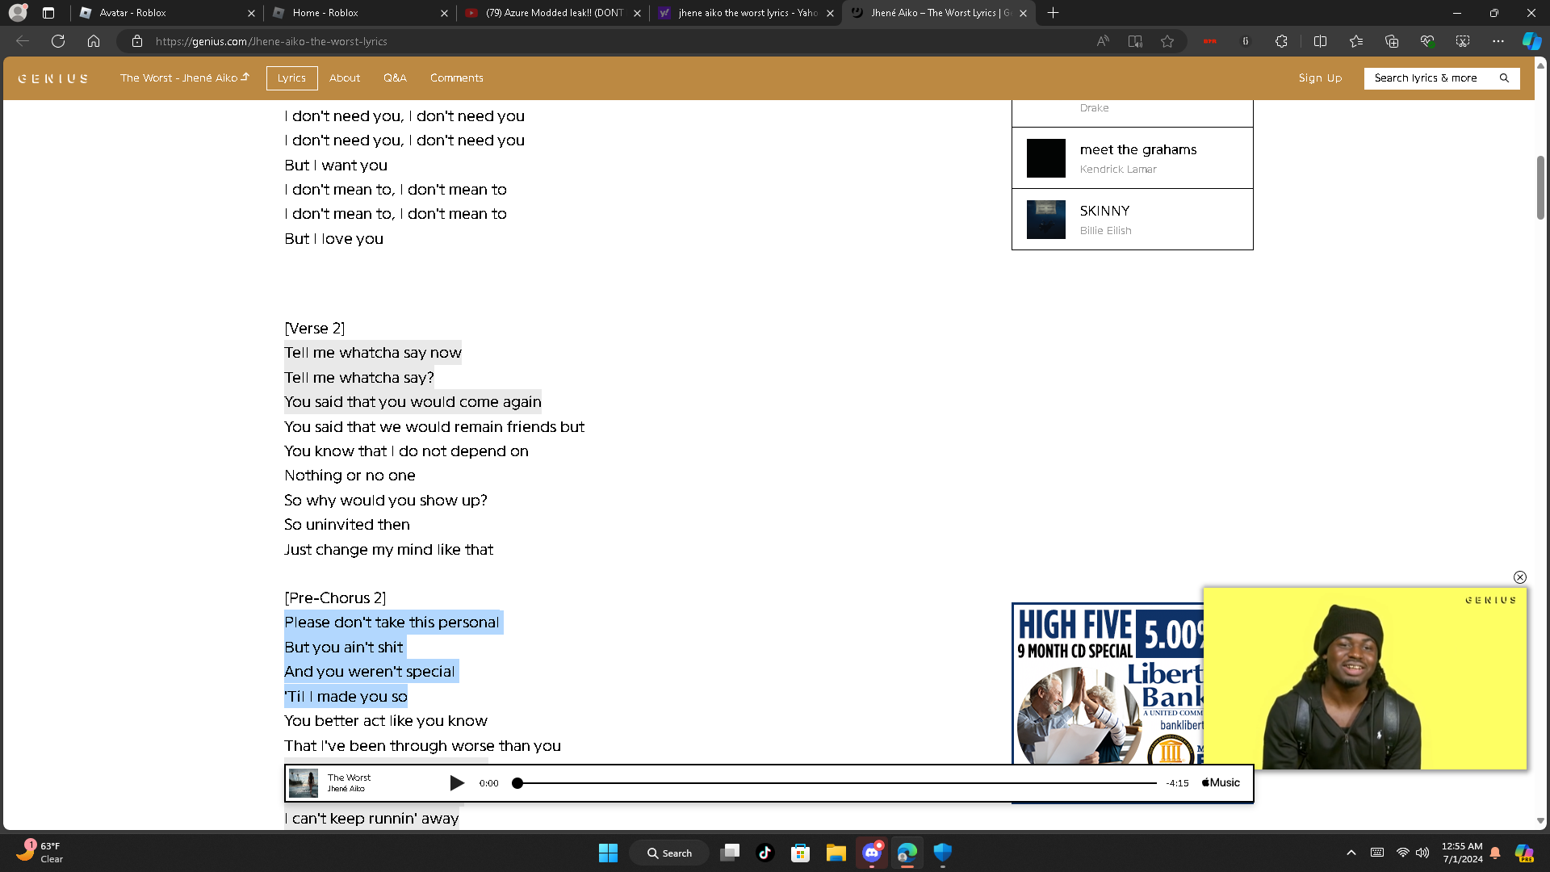Open Windows Security shield on taskbar

942,853
